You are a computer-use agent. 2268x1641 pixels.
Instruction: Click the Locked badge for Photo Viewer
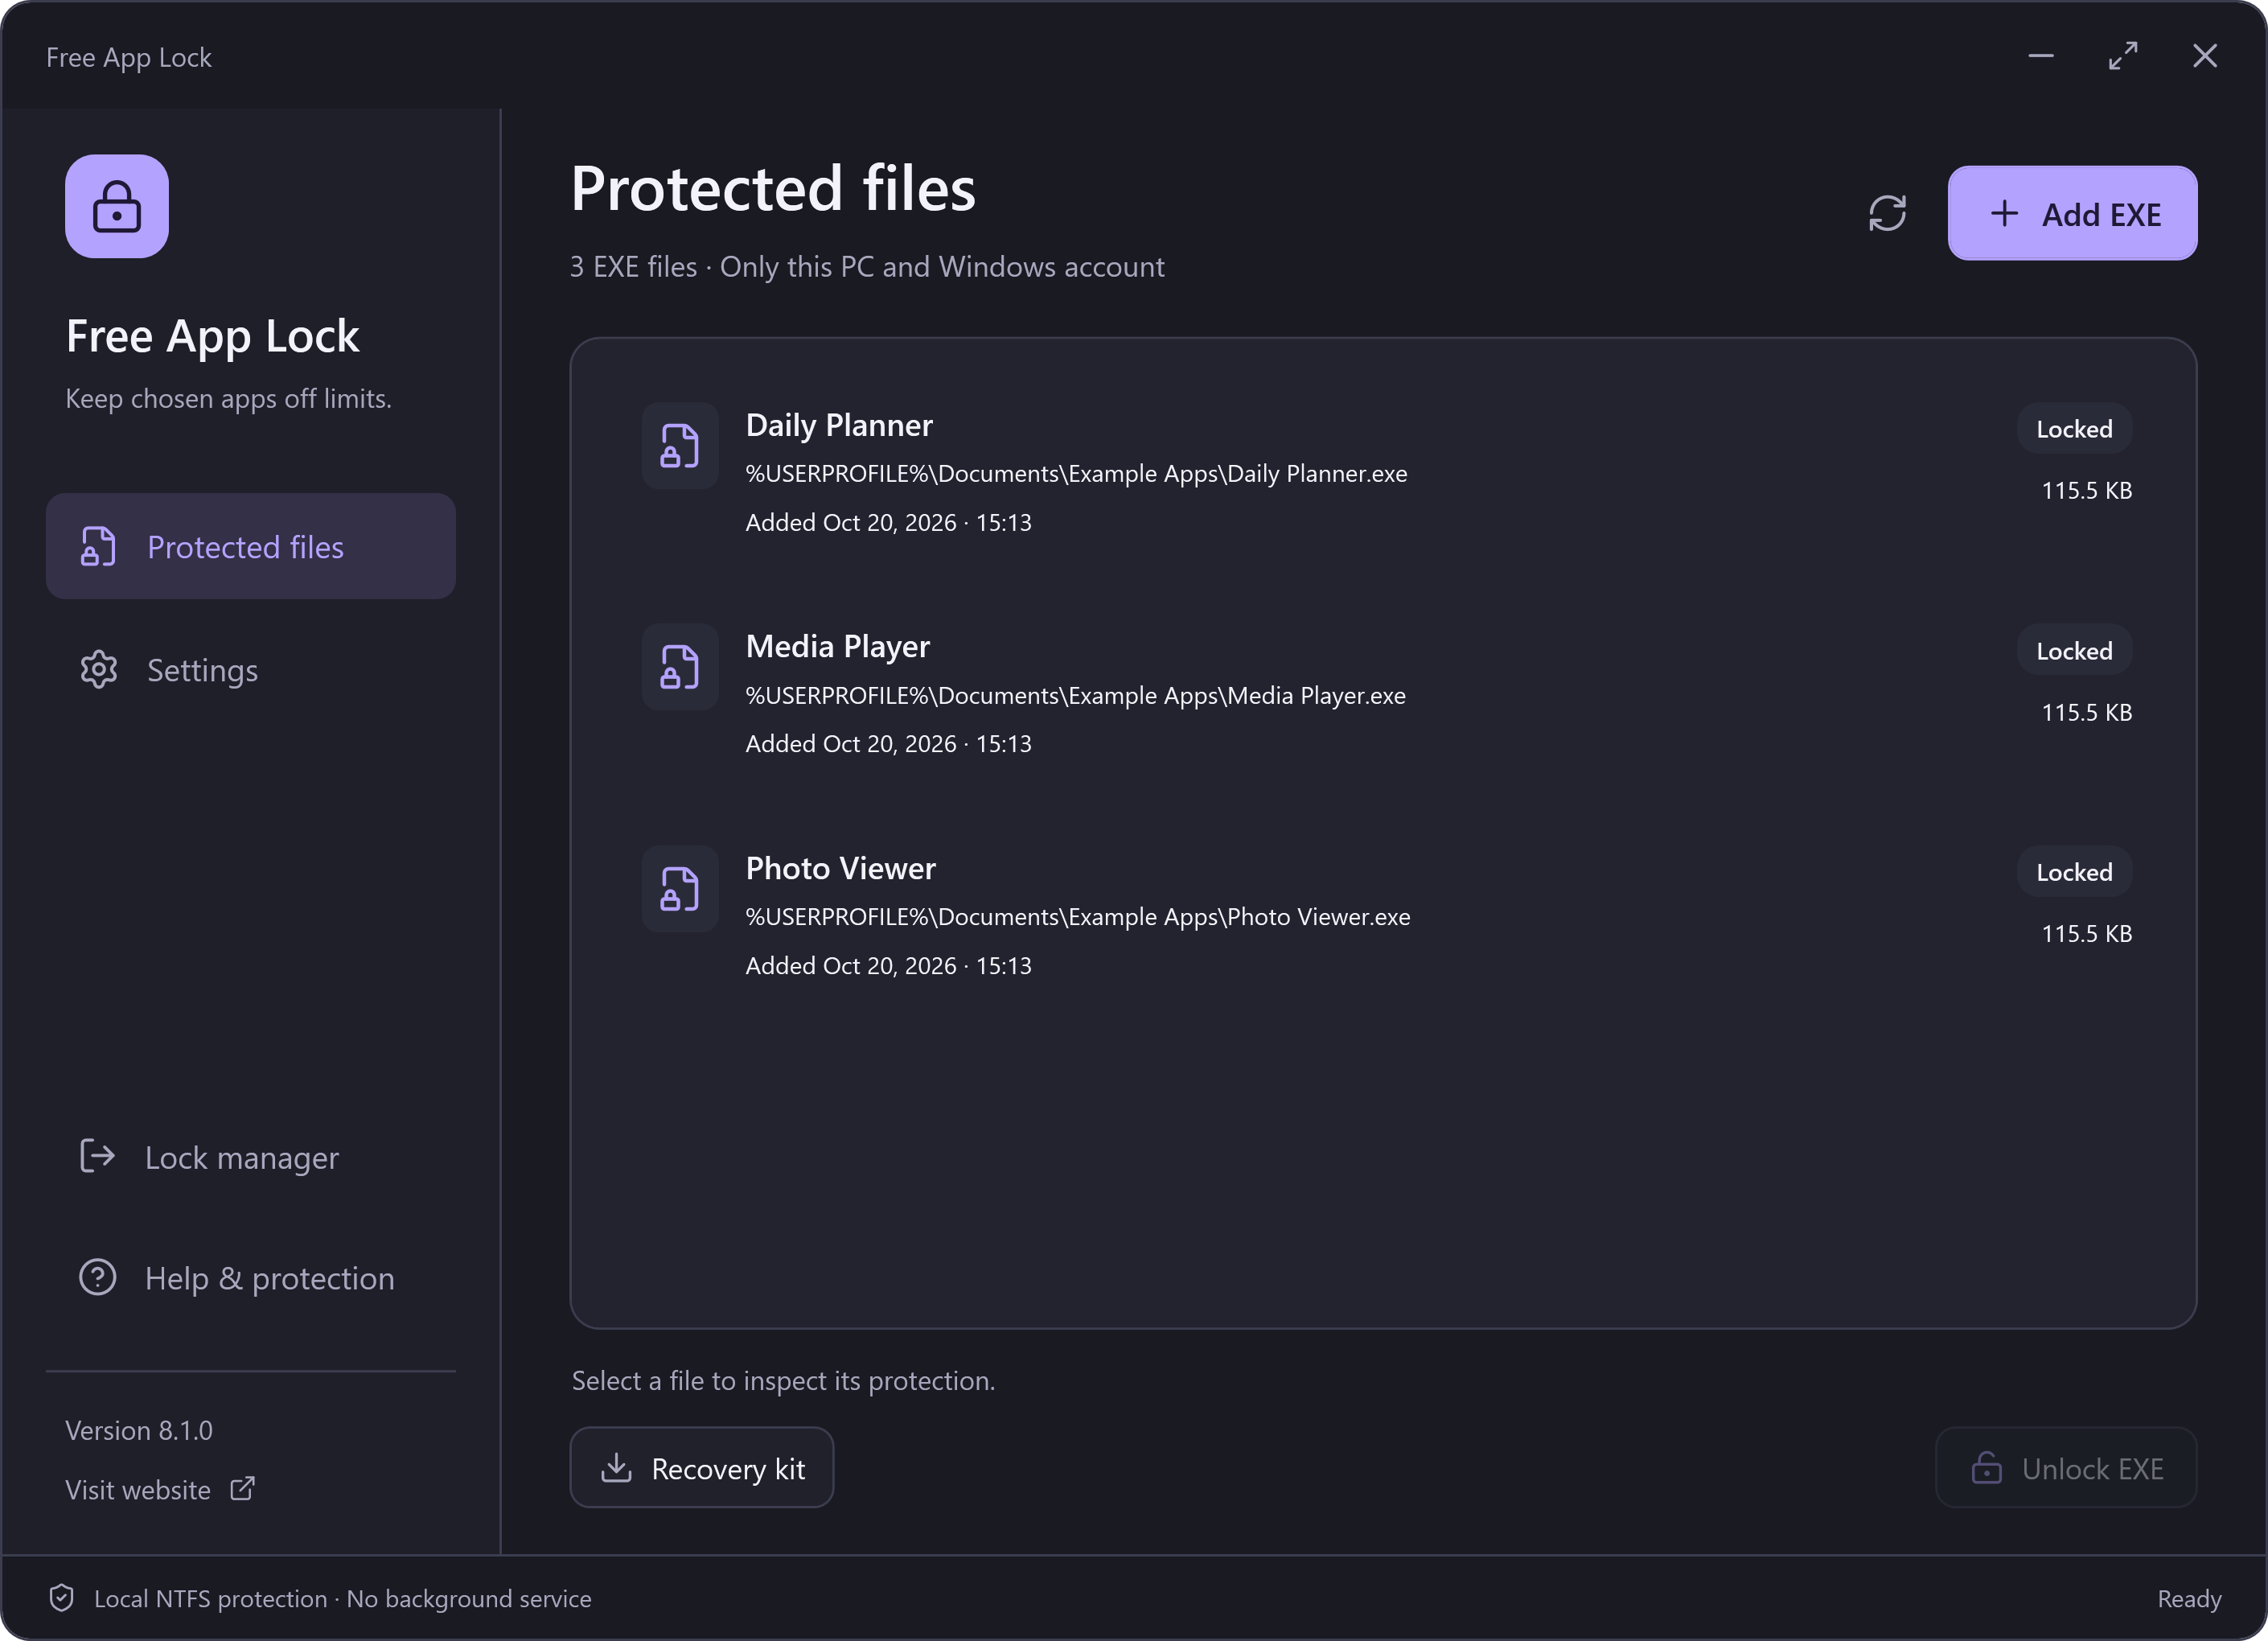coord(2074,872)
